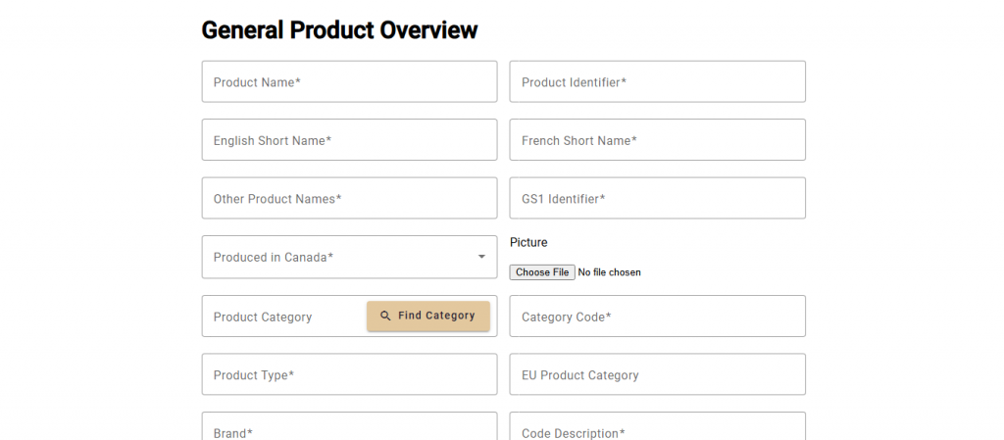The width and height of the screenshot is (1004, 440).
Task: Click into the Product Identifier field
Action: [x=657, y=82]
